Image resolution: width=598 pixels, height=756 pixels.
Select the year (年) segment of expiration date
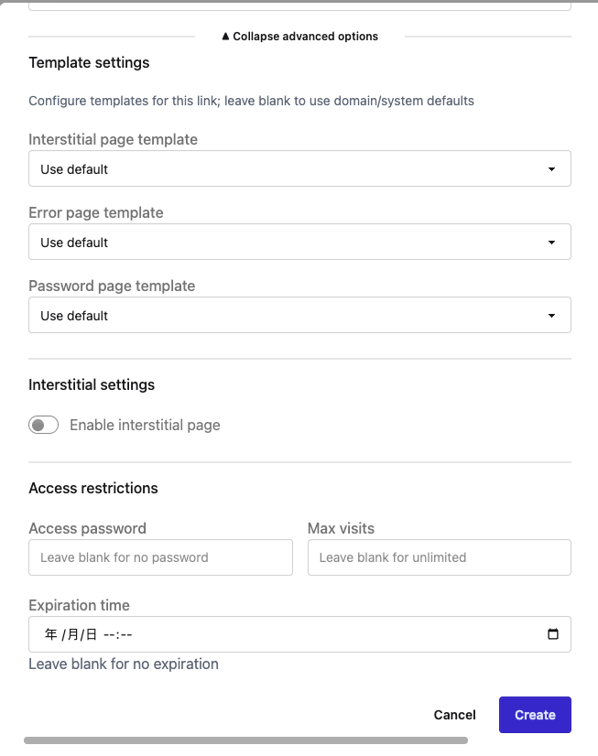point(50,634)
